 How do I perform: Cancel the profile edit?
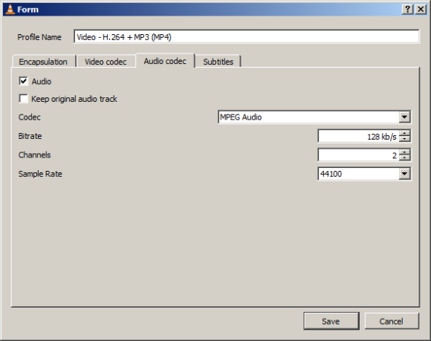pos(392,321)
